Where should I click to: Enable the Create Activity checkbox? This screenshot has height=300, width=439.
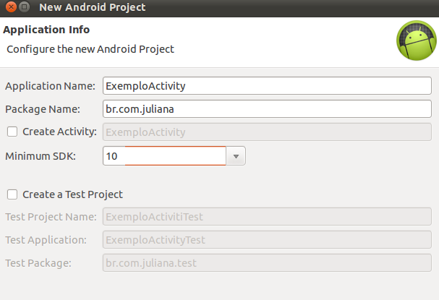pyautogui.click(x=12, y=132)
